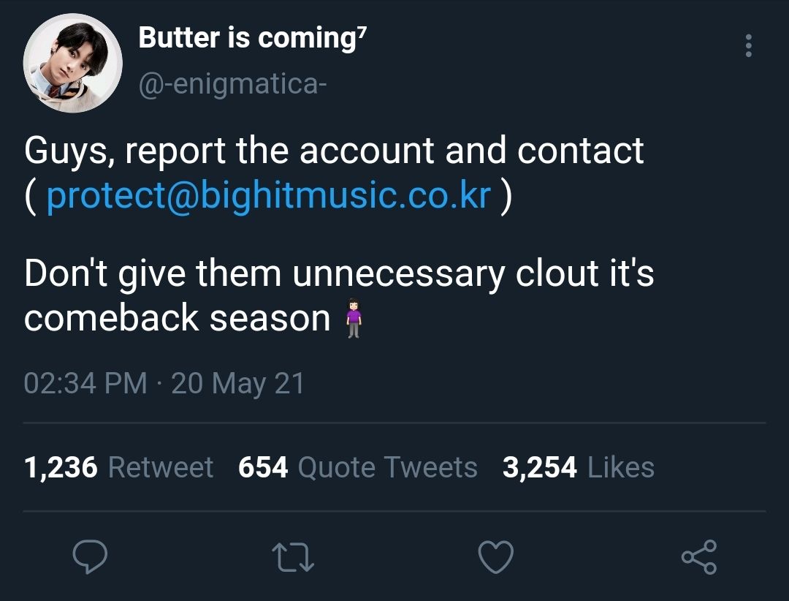This screenshot has width=789, height=601.
Task: Open the share icon options
Action: click(x=699, y=556)
